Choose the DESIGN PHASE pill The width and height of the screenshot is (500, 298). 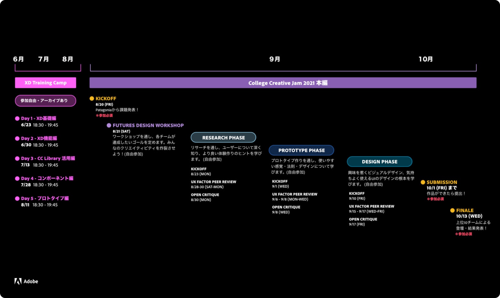tap(380, 162)
